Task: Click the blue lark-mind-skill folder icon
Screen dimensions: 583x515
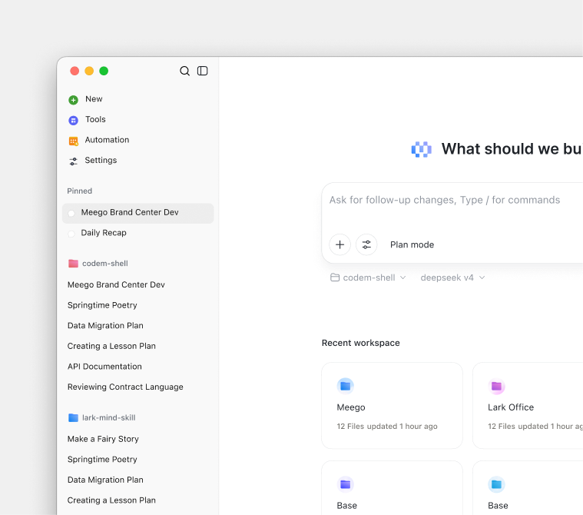Action: click(x=73, y=417)
